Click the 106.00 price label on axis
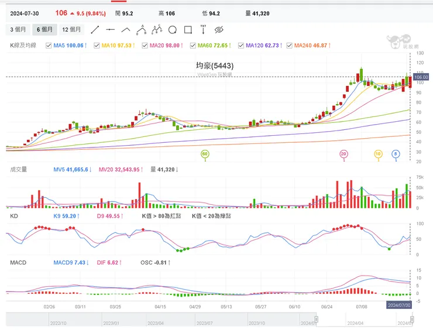Screen dimensions: 433x333 421,77
